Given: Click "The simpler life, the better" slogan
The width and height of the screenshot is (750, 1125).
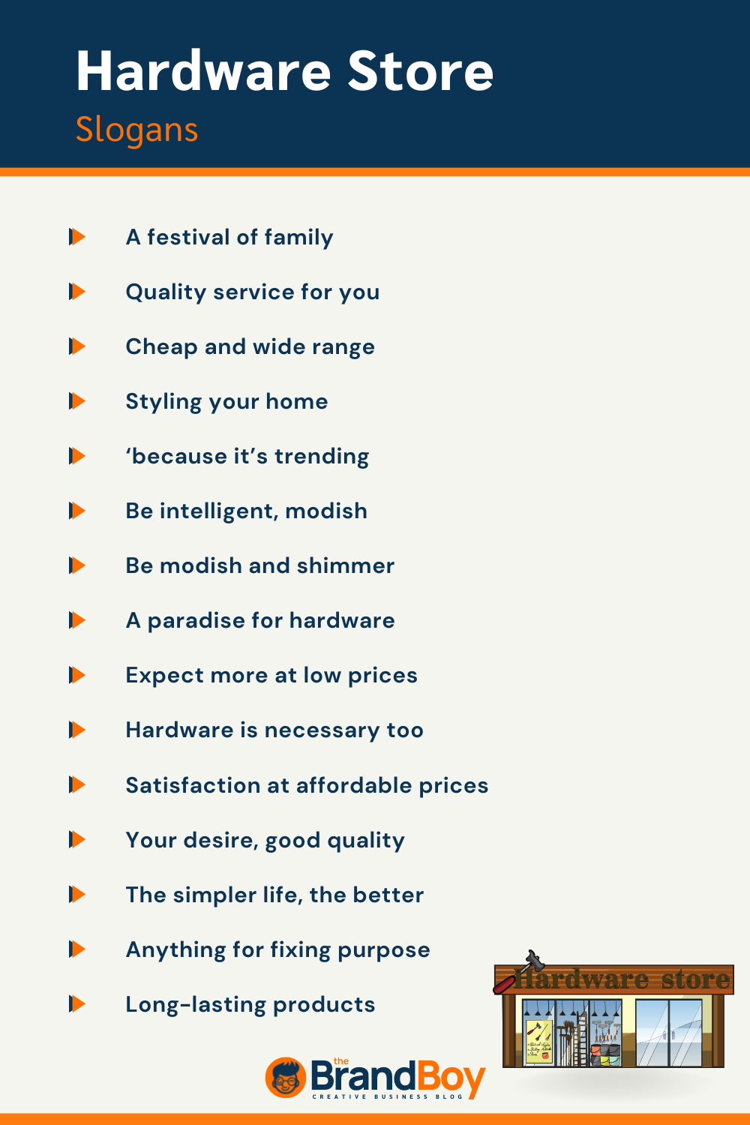Looking at the screenshot, I should 274,895.
